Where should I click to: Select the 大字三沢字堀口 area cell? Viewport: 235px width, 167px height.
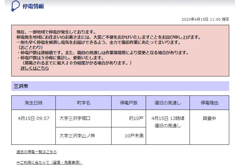[83, 119]
